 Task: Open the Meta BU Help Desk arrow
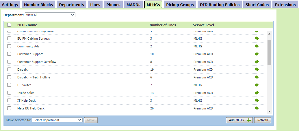[x=257, y=108]
